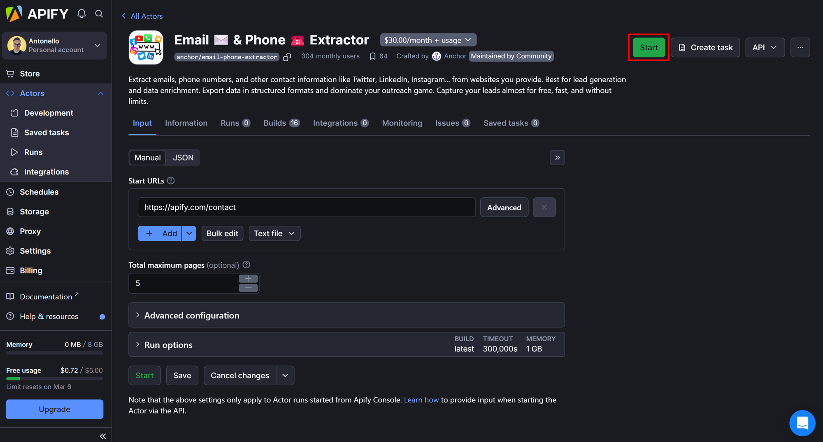
Task: Open the chat support widget
Action: click(802, 423)
